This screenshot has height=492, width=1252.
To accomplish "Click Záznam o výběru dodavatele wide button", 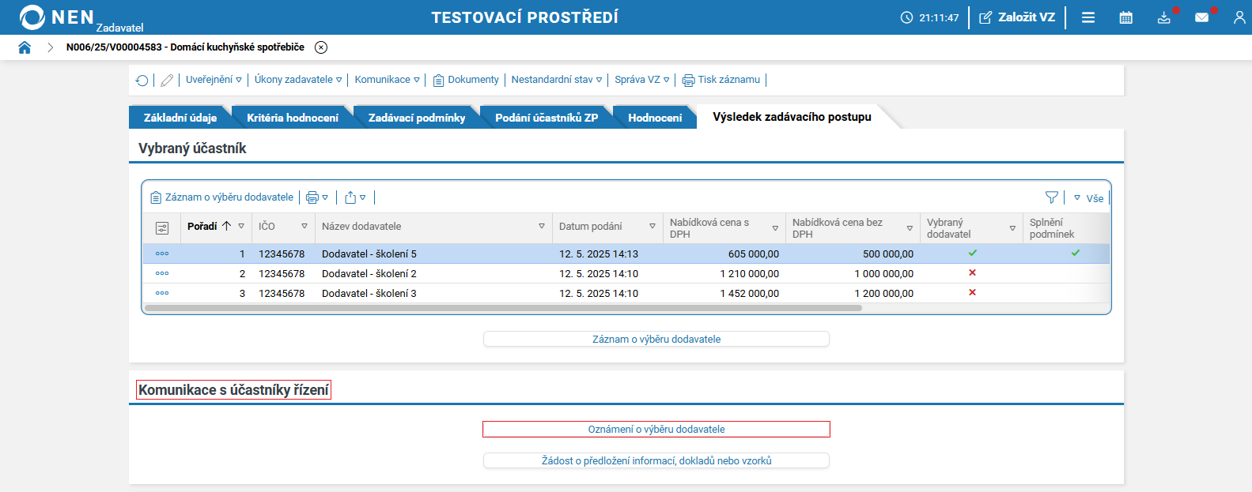I will tap(656, 340).
